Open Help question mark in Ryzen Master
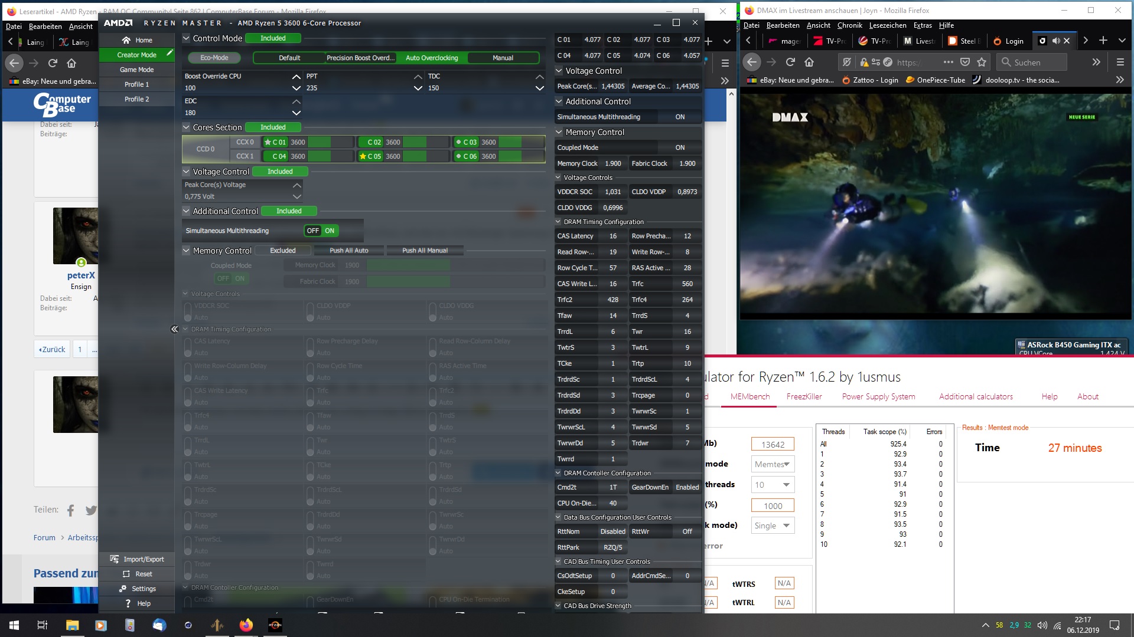 pos(128,603)
